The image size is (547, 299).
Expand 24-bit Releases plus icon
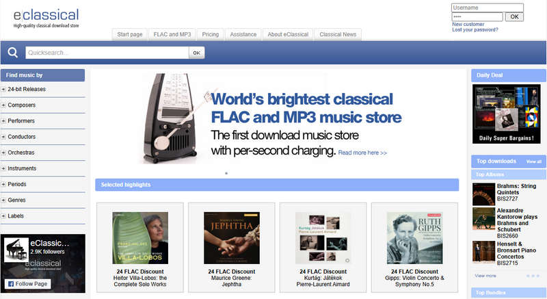pos(3,90)
